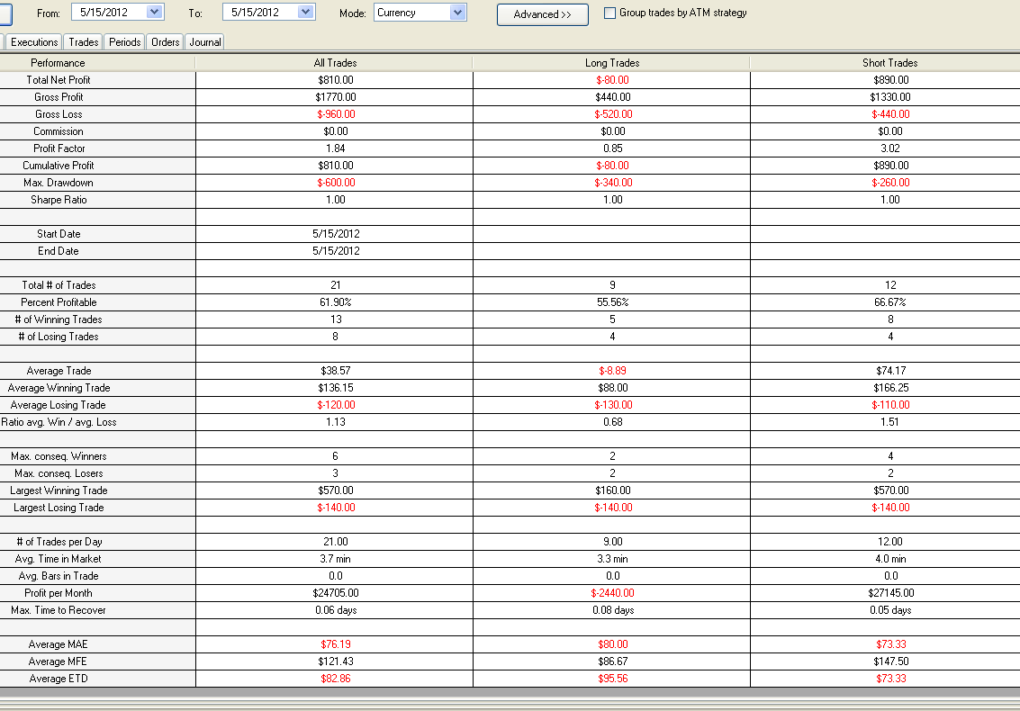Viewport: 1020px width, 711px height.
Task: Click the Long Trades column header
Action: click(612, 63)
